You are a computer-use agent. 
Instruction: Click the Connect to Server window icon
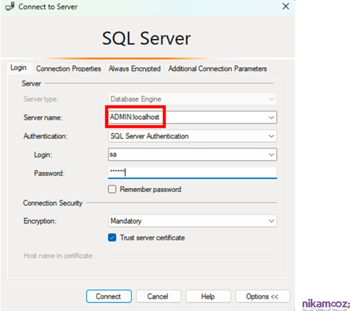tap(10, 7)
